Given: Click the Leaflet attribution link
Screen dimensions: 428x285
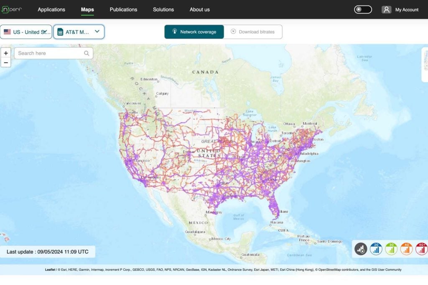Looking at the screenshot, I should 51,270.
